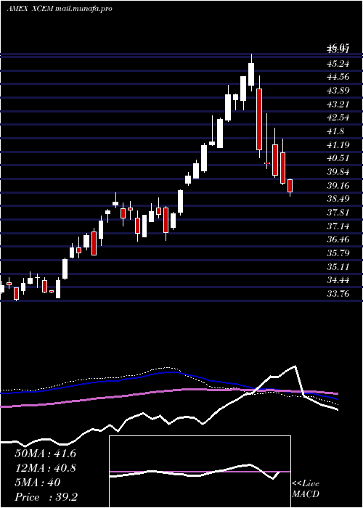The width and height of the screenshot is (363, 508).
Task: Click the 36.46 price axis label
Action: click(338, 239)
